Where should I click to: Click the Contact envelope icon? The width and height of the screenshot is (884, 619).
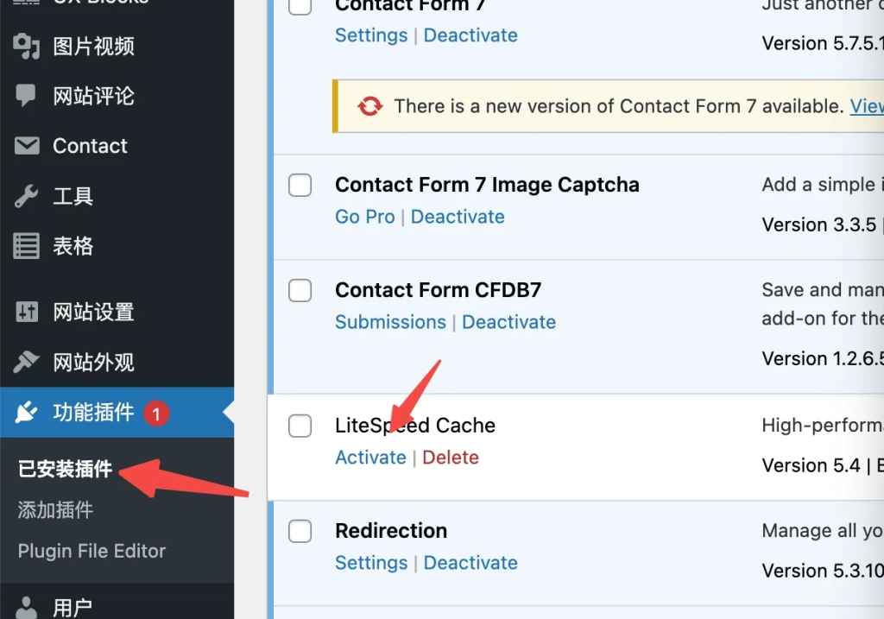point(27,145)
